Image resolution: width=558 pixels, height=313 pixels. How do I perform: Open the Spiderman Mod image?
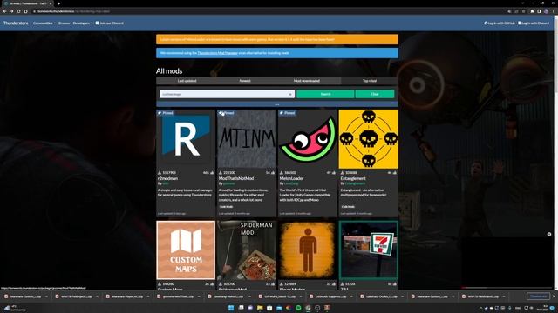pyautogui.click(x=247, y=250)
